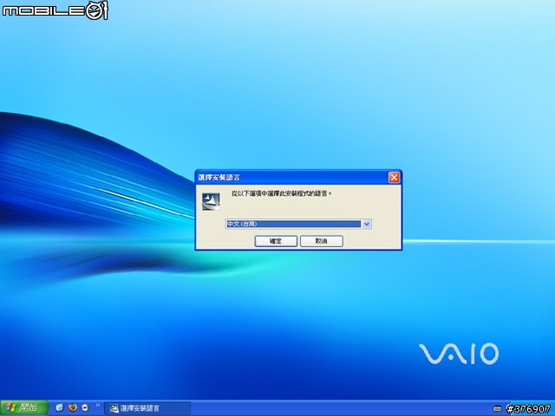Click the 取消 button

[x=322, y=241]
